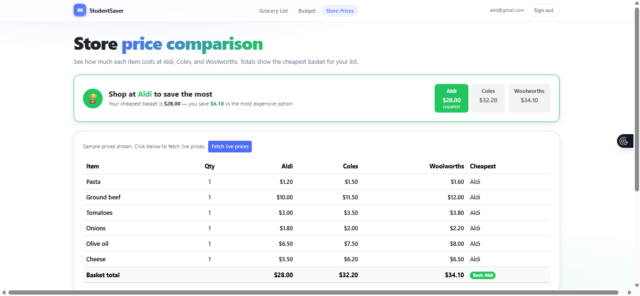
Task: Click the StudentSaver brand name
Action: point(106,10)
